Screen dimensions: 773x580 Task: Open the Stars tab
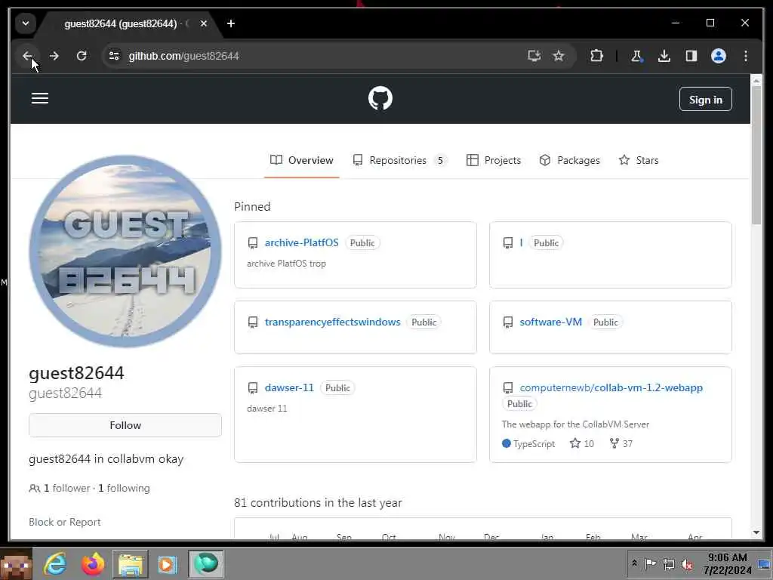point(639,160)
